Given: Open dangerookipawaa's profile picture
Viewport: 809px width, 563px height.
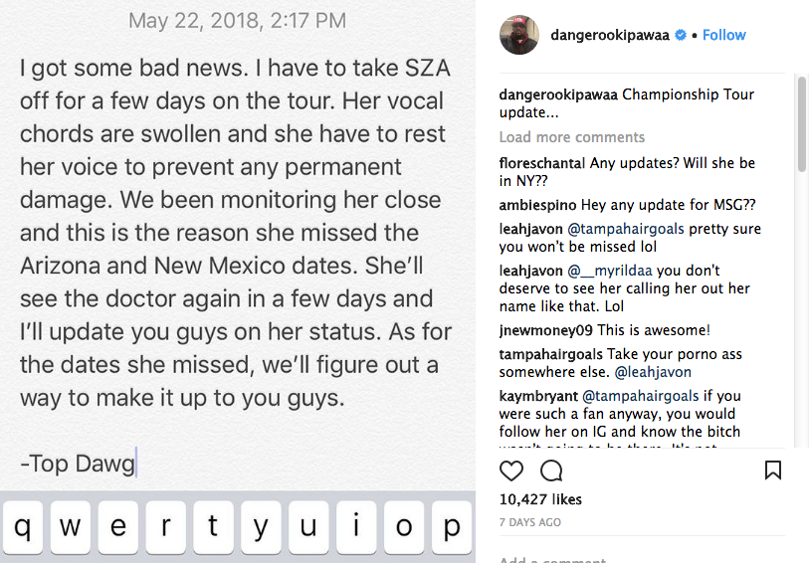Looking at the screenshot, I should click(x=517, y=35).
